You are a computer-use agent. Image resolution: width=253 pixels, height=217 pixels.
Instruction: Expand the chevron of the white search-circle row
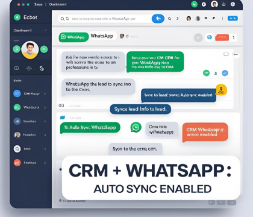45,149
